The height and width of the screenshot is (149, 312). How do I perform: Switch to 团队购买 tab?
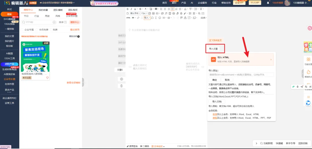73,10
